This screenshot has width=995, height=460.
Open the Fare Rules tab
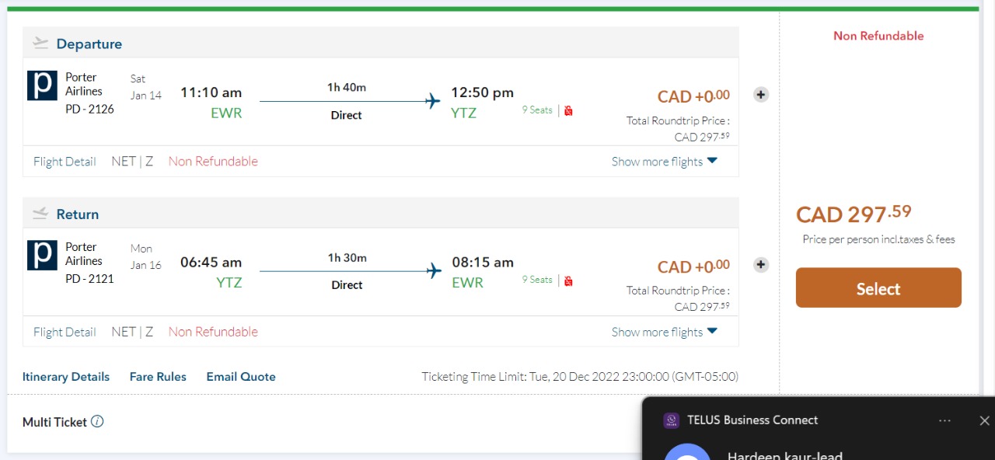coord(158,377)
